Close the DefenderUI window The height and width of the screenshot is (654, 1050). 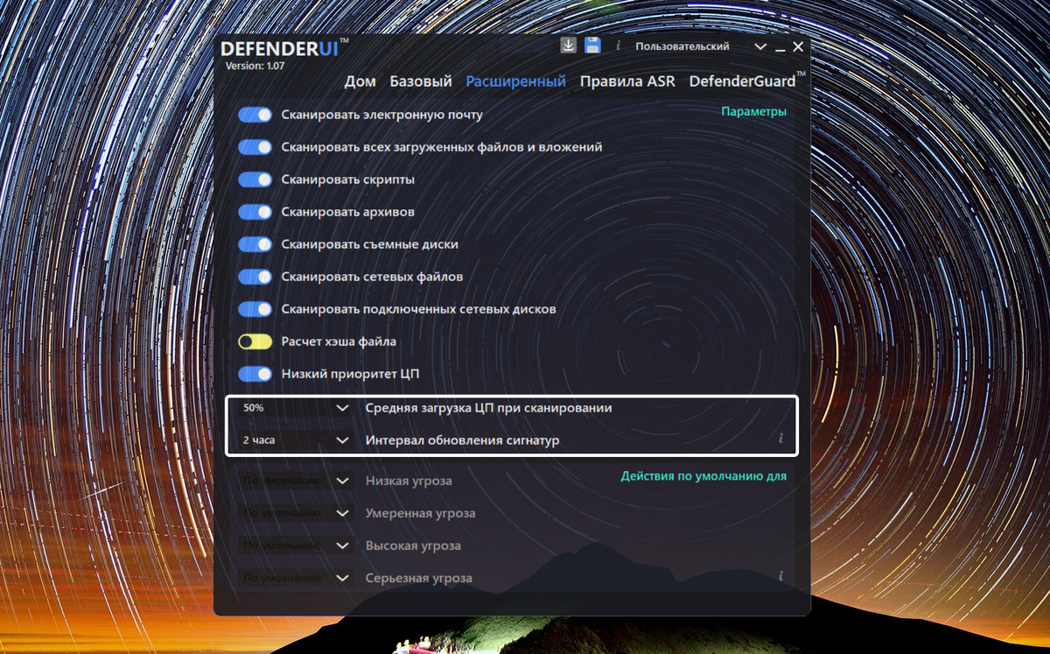[x=798, y=46]
